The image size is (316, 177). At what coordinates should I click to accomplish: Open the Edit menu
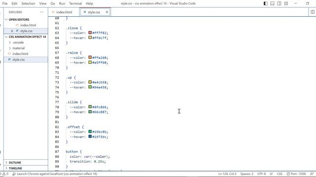[x=14, y=3]
